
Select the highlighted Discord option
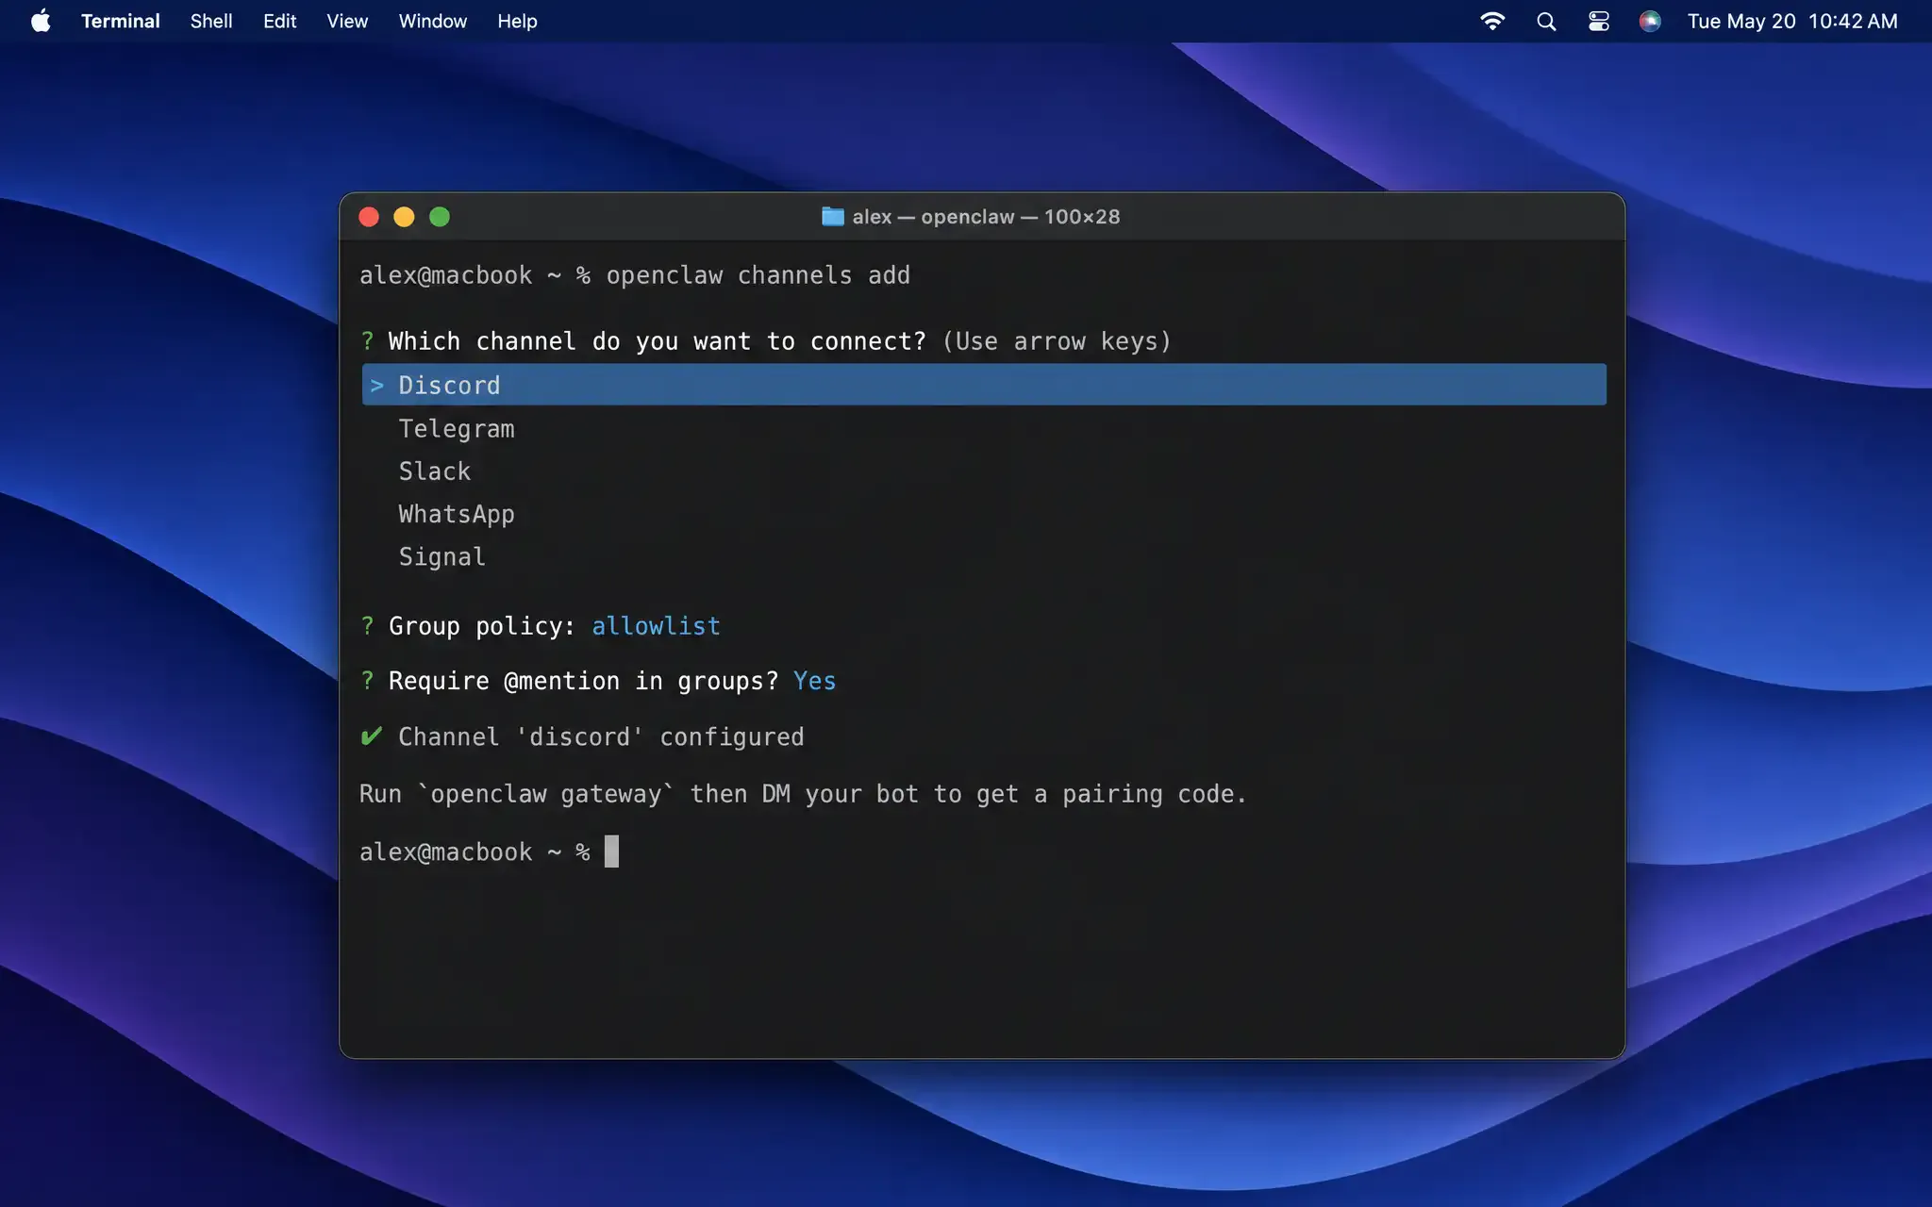click(x=984, y=385)
